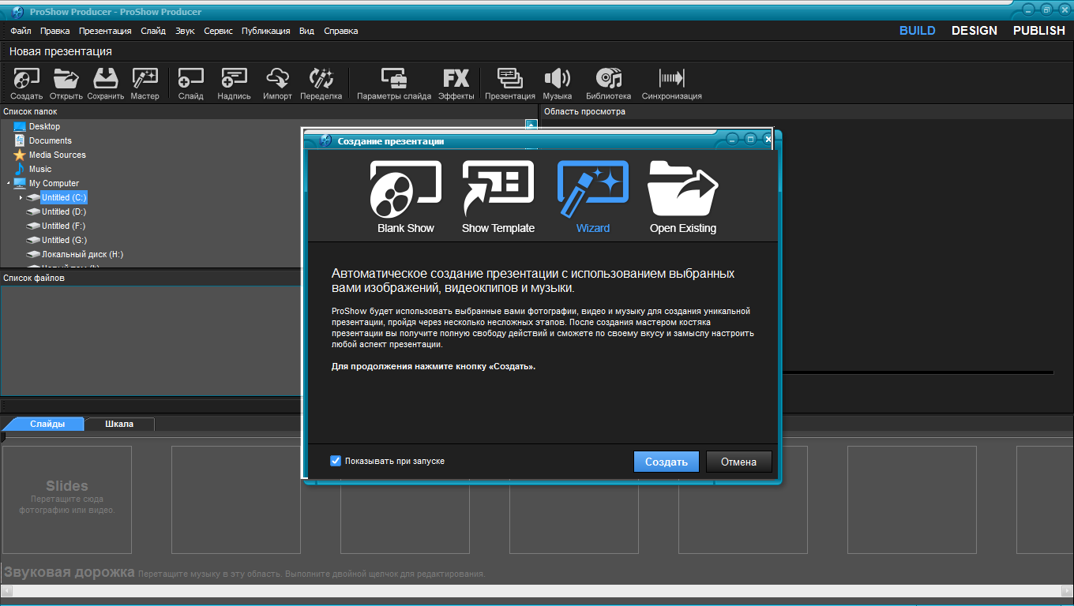
Task: Open the Вид menu
Action: pos(306,31)
